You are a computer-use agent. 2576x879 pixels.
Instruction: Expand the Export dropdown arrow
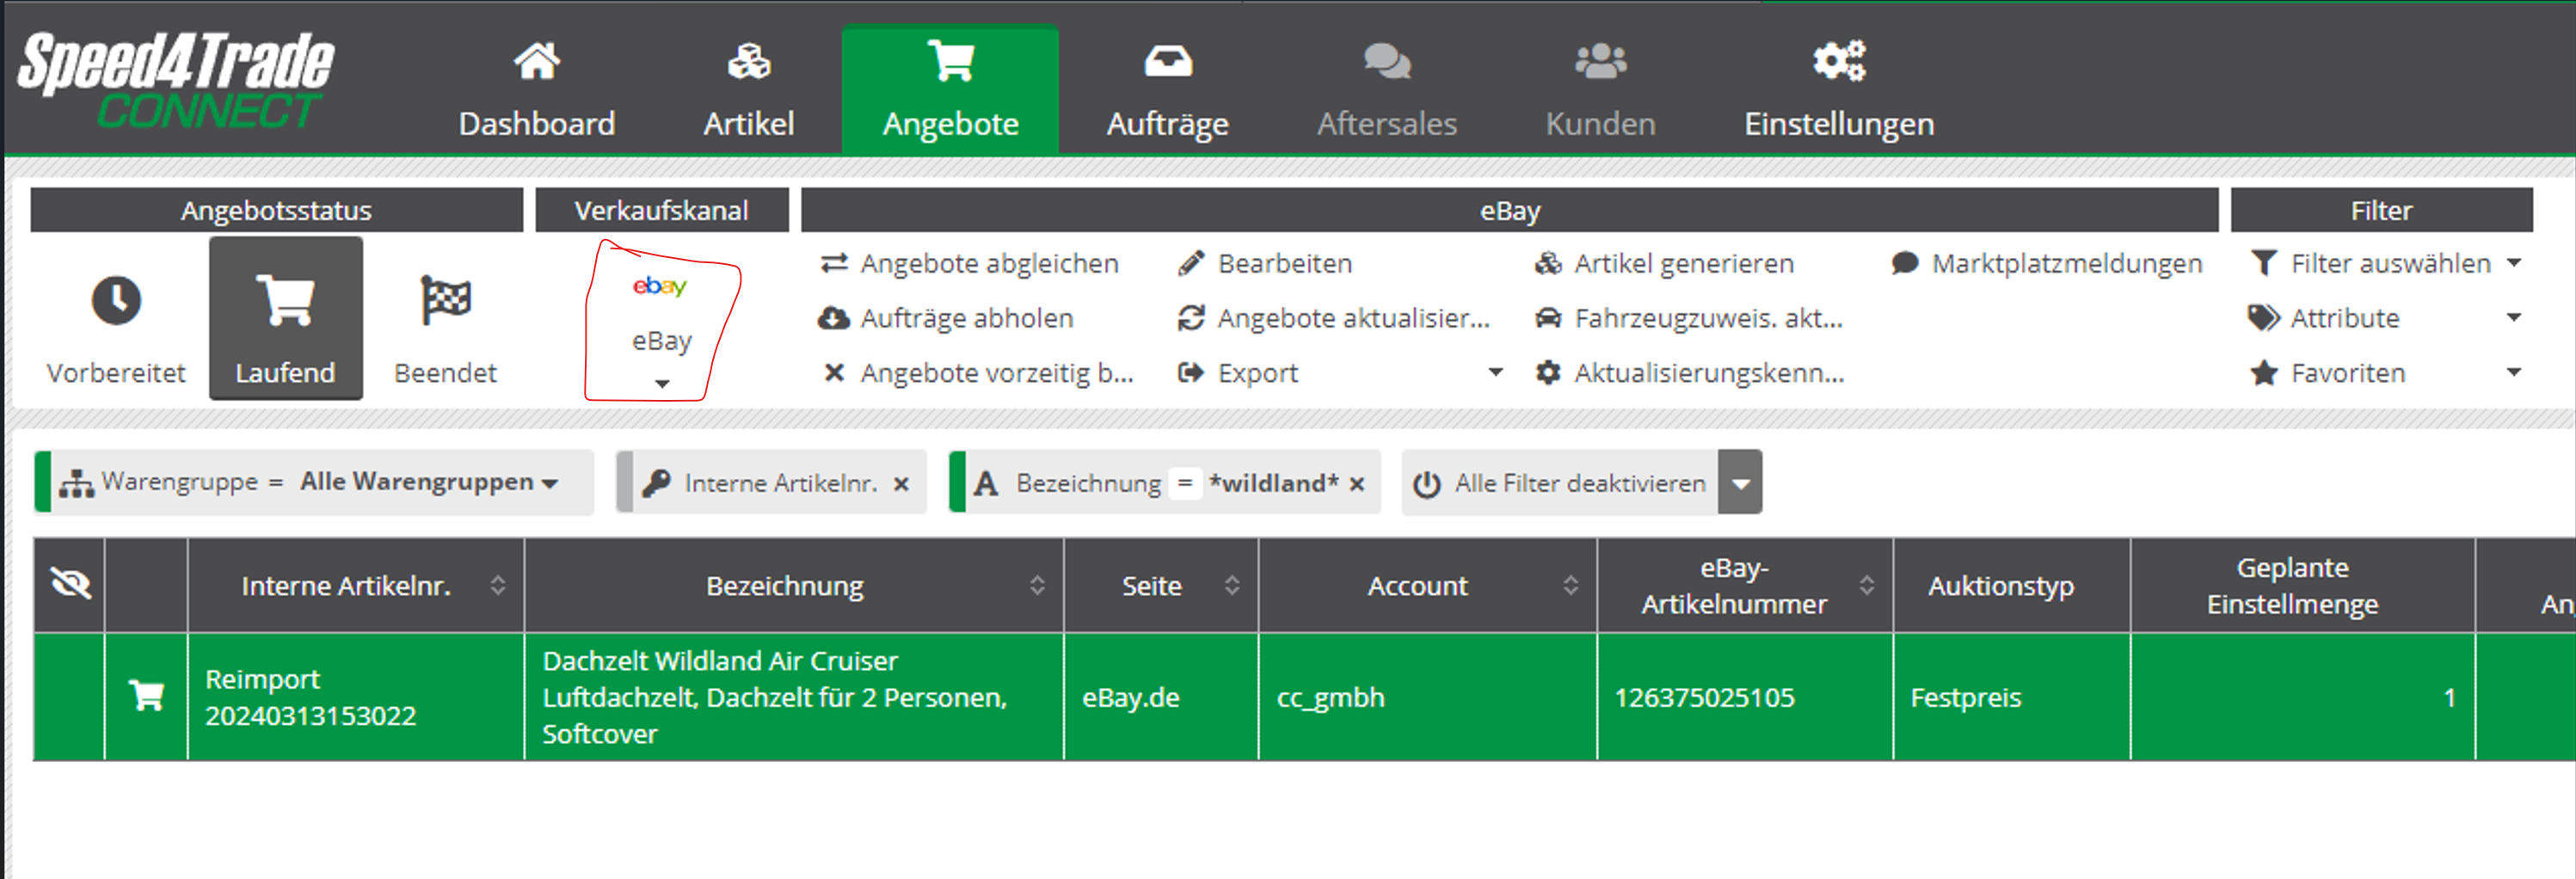(1495, 372)
